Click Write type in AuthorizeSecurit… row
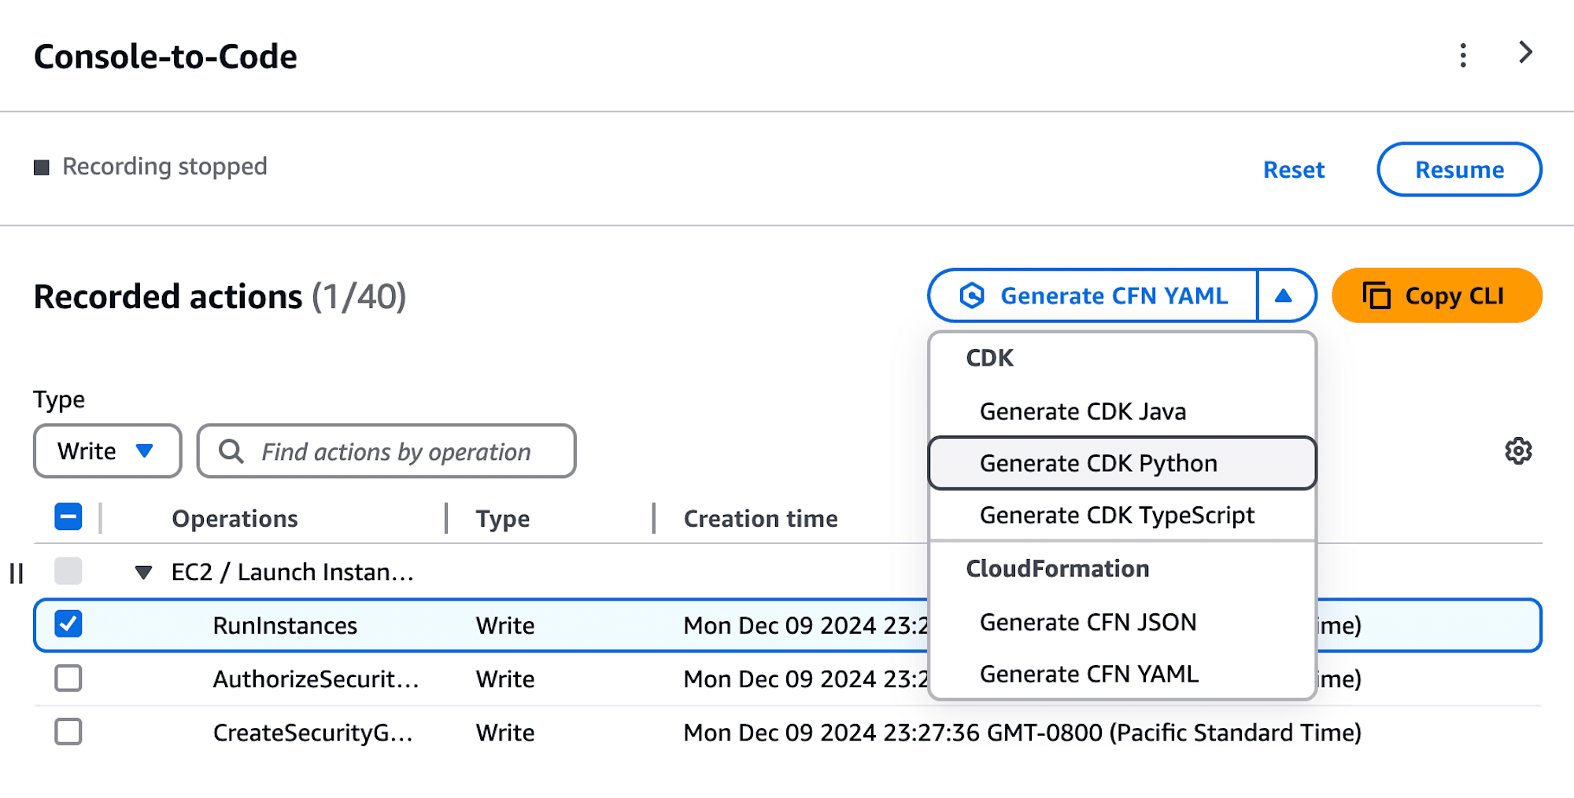Image resolution: width=1574 pixels, height=798 pixels. pos(505,679)
